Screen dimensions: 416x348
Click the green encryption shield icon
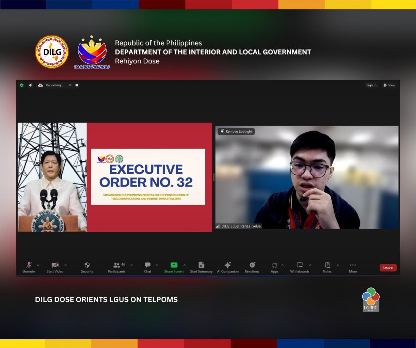tap(22, 85)
